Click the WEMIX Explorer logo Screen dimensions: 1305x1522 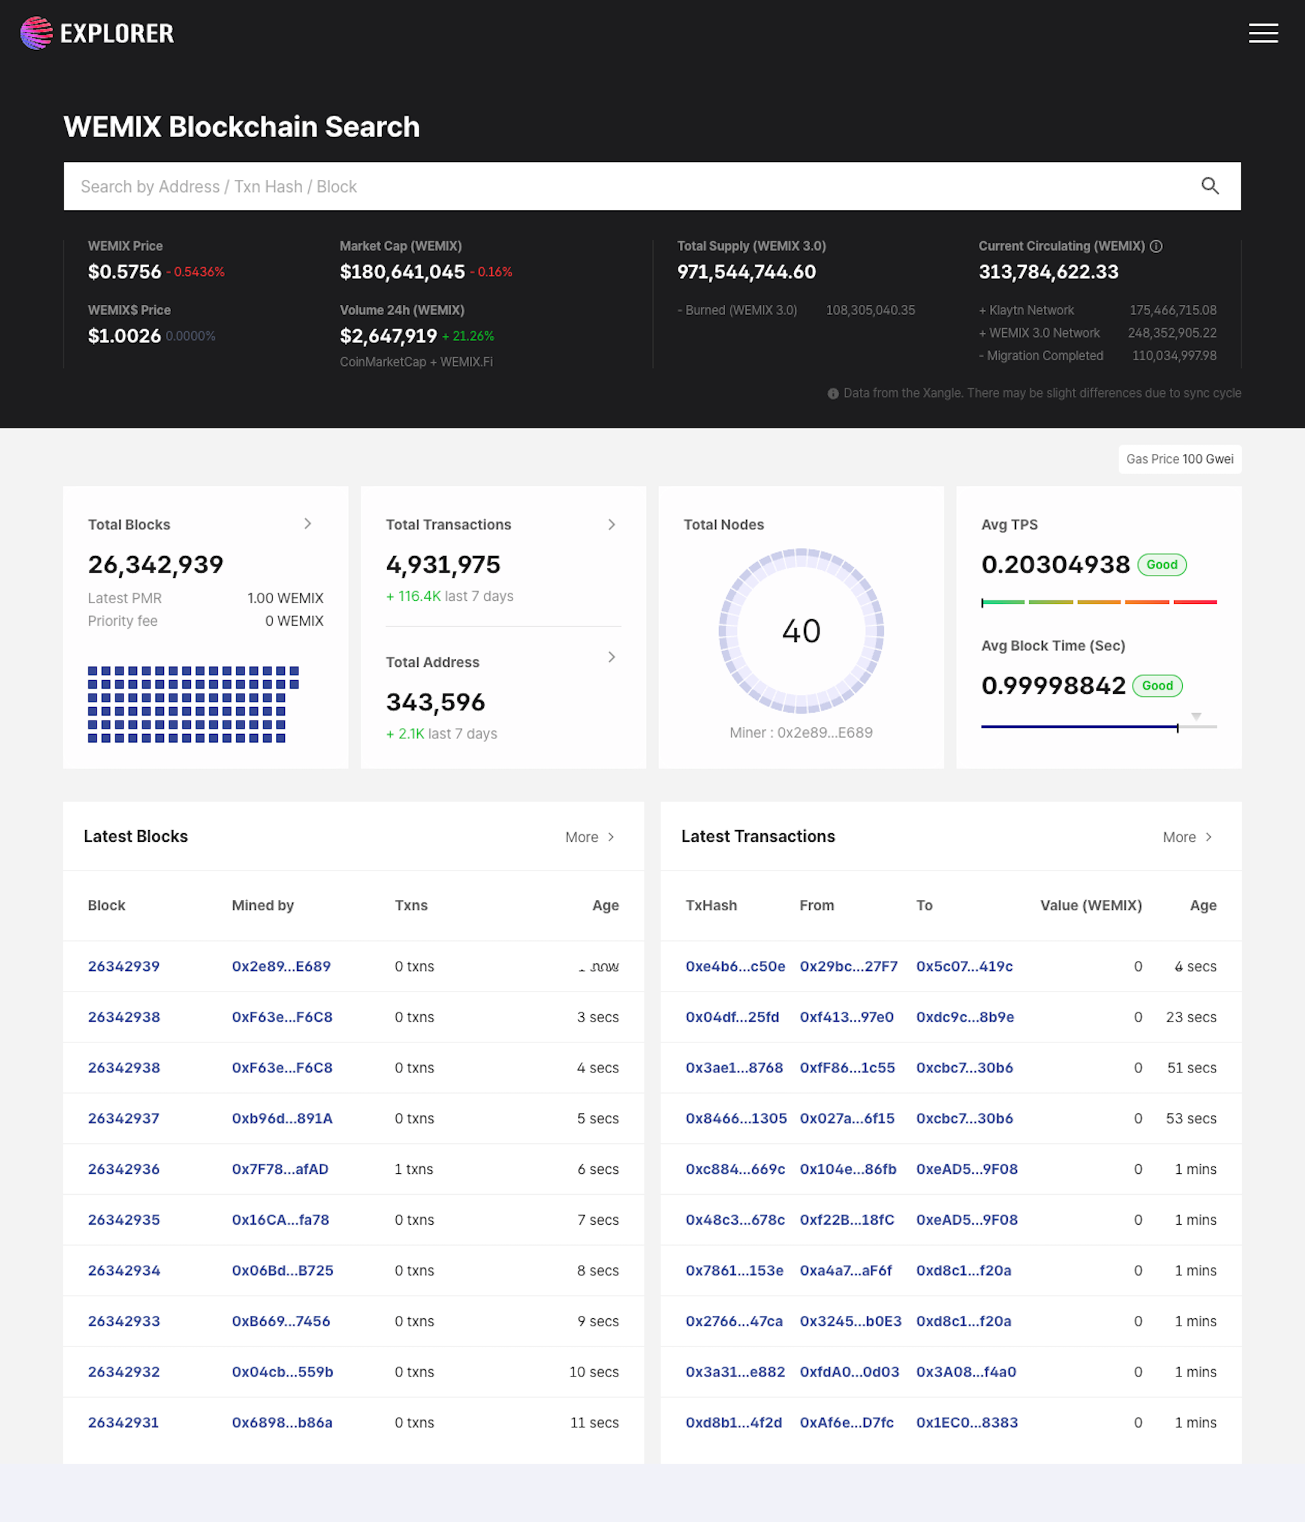pyautogui.click(x=97, y=33)
